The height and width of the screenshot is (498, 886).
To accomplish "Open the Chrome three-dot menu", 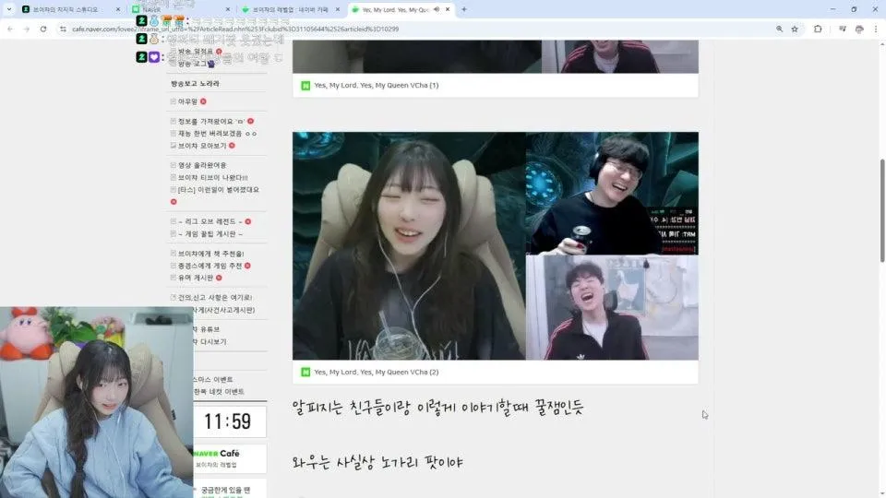I will coord(876,29).
